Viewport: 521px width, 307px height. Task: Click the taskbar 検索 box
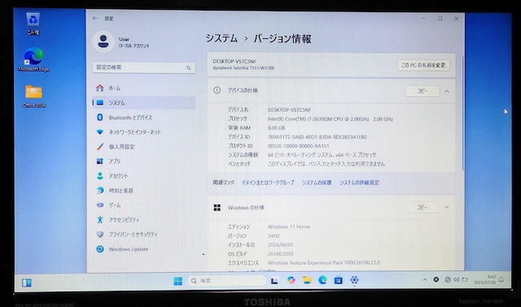point(227,281)
